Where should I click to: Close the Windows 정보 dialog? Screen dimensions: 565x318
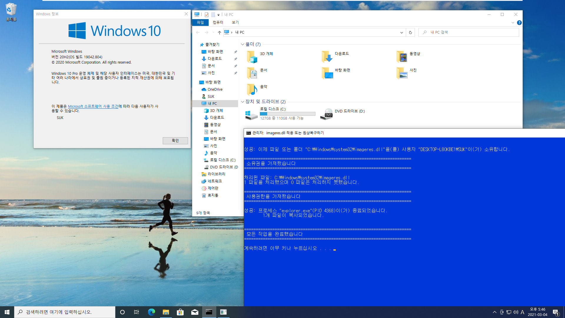pos(186,14)
